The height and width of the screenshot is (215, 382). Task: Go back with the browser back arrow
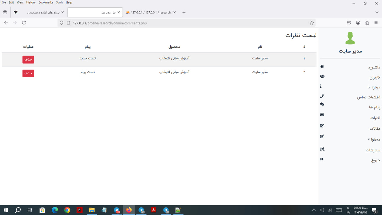click(6, 23)
